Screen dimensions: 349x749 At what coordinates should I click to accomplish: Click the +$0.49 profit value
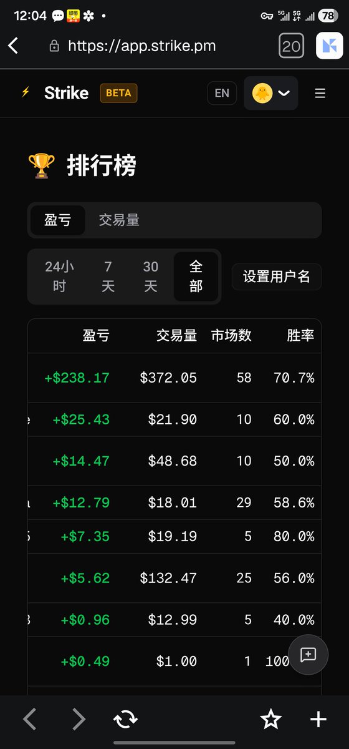point(85,661)
